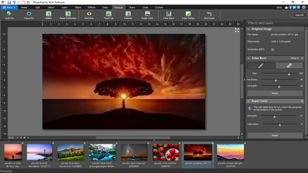The height and width of the screenshot is (173, 308).
Task: Switch to eraser mode in Color Burn
Action: pos(289,65)
